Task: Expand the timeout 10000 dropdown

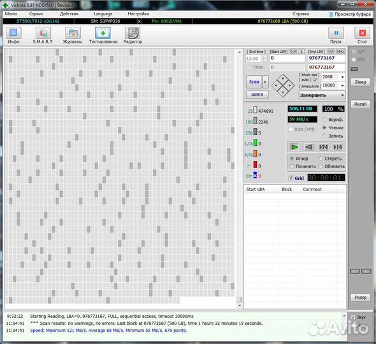Action: tap(342, 85)
